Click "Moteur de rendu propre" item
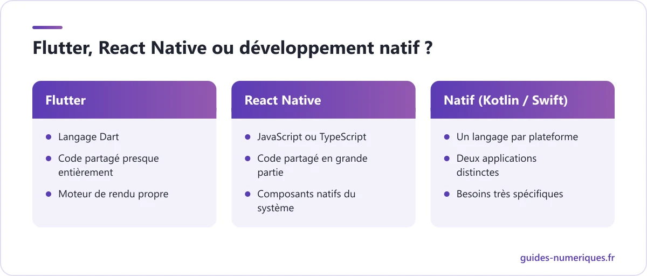The width and height of the screenshot is (647, 276). (x=113, y=194)
